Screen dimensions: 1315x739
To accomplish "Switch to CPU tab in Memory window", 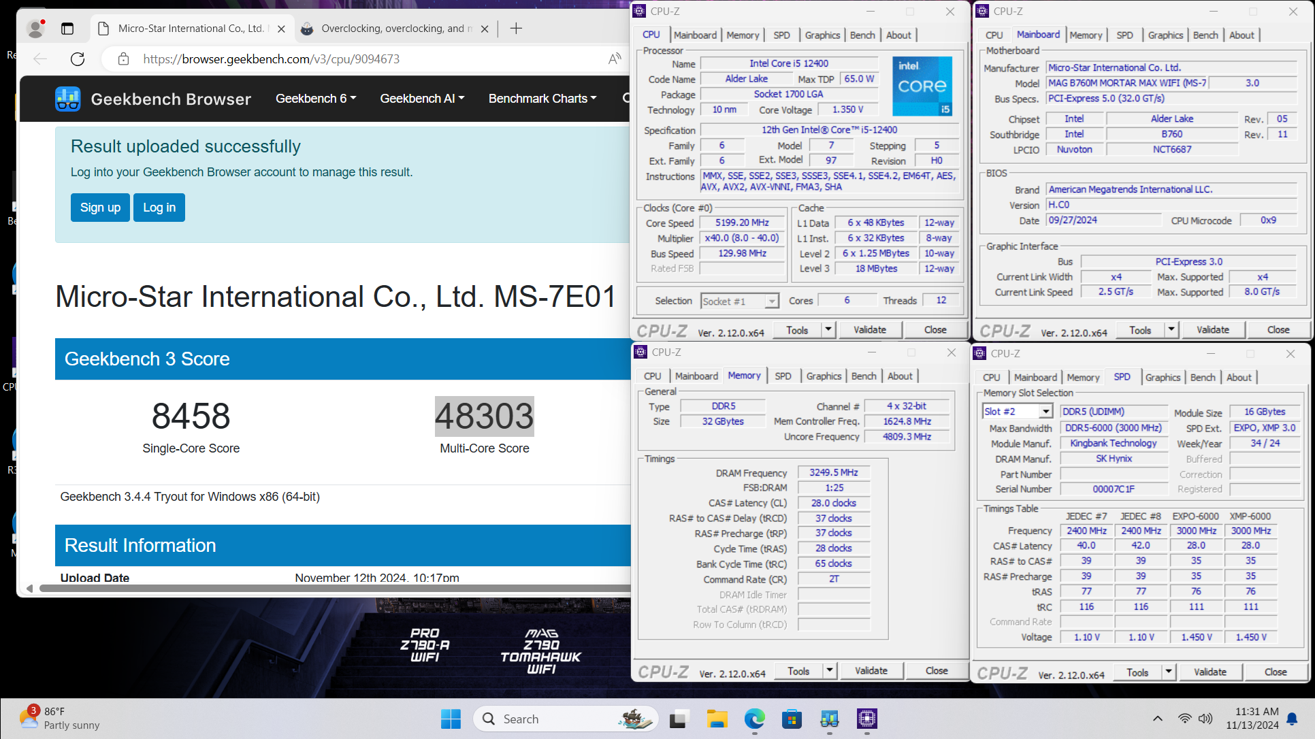I will pyautogui.click(x=652, y=376).
